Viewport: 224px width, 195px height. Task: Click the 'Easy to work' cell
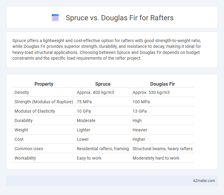pos(89,158)
